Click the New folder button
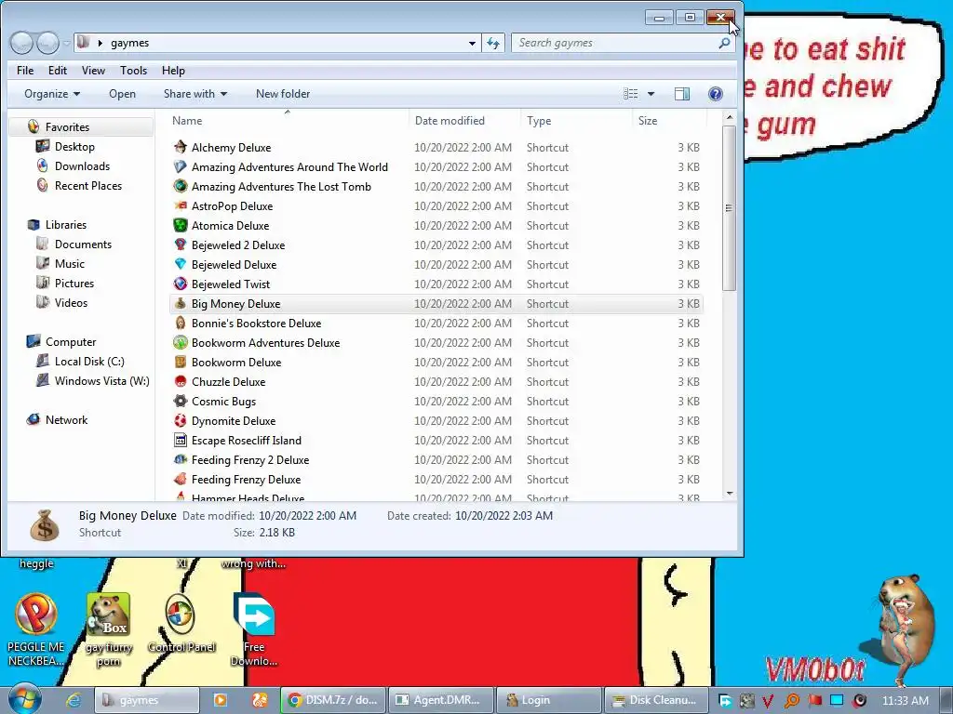This screenshot has width=953, height=714. click(283, 94)
